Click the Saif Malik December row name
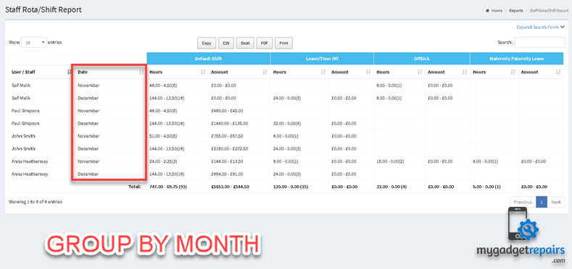 (21, 98)
